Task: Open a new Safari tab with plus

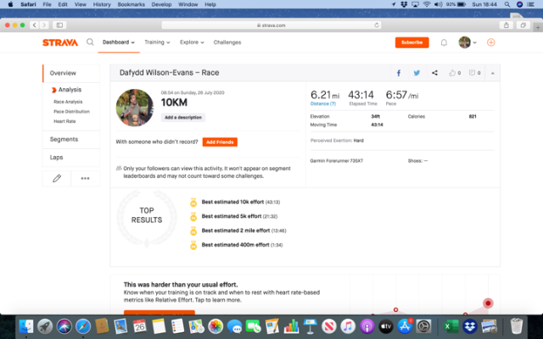Action: point(538,27)
